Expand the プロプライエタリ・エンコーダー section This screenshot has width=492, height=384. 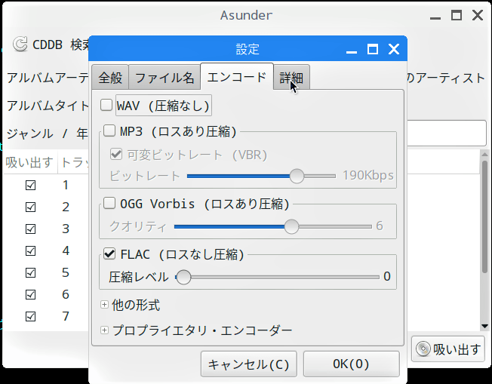pos(104,330)
